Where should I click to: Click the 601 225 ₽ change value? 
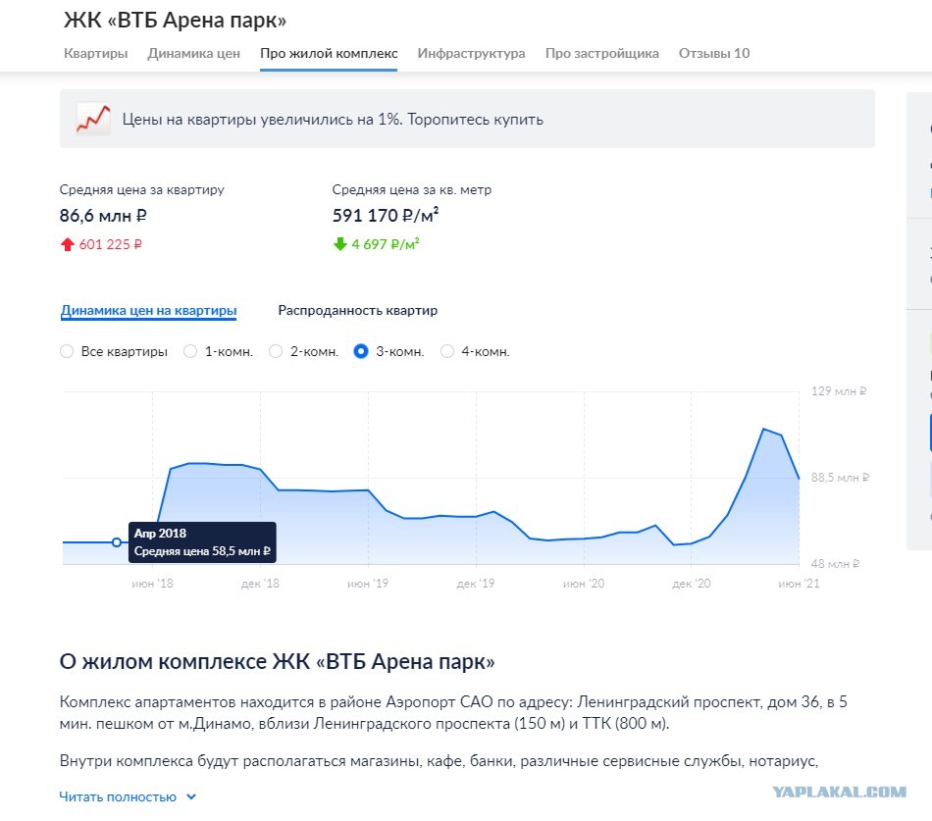coord(111,244)
